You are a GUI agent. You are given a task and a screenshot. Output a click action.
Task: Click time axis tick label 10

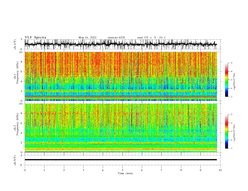click(220, 170)
